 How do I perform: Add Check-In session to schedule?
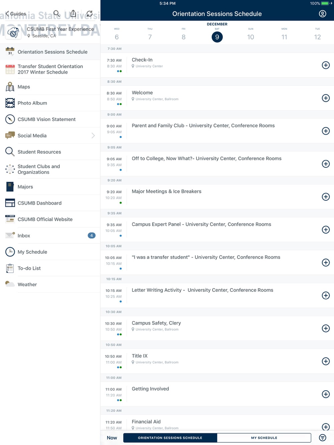[326, 65]
